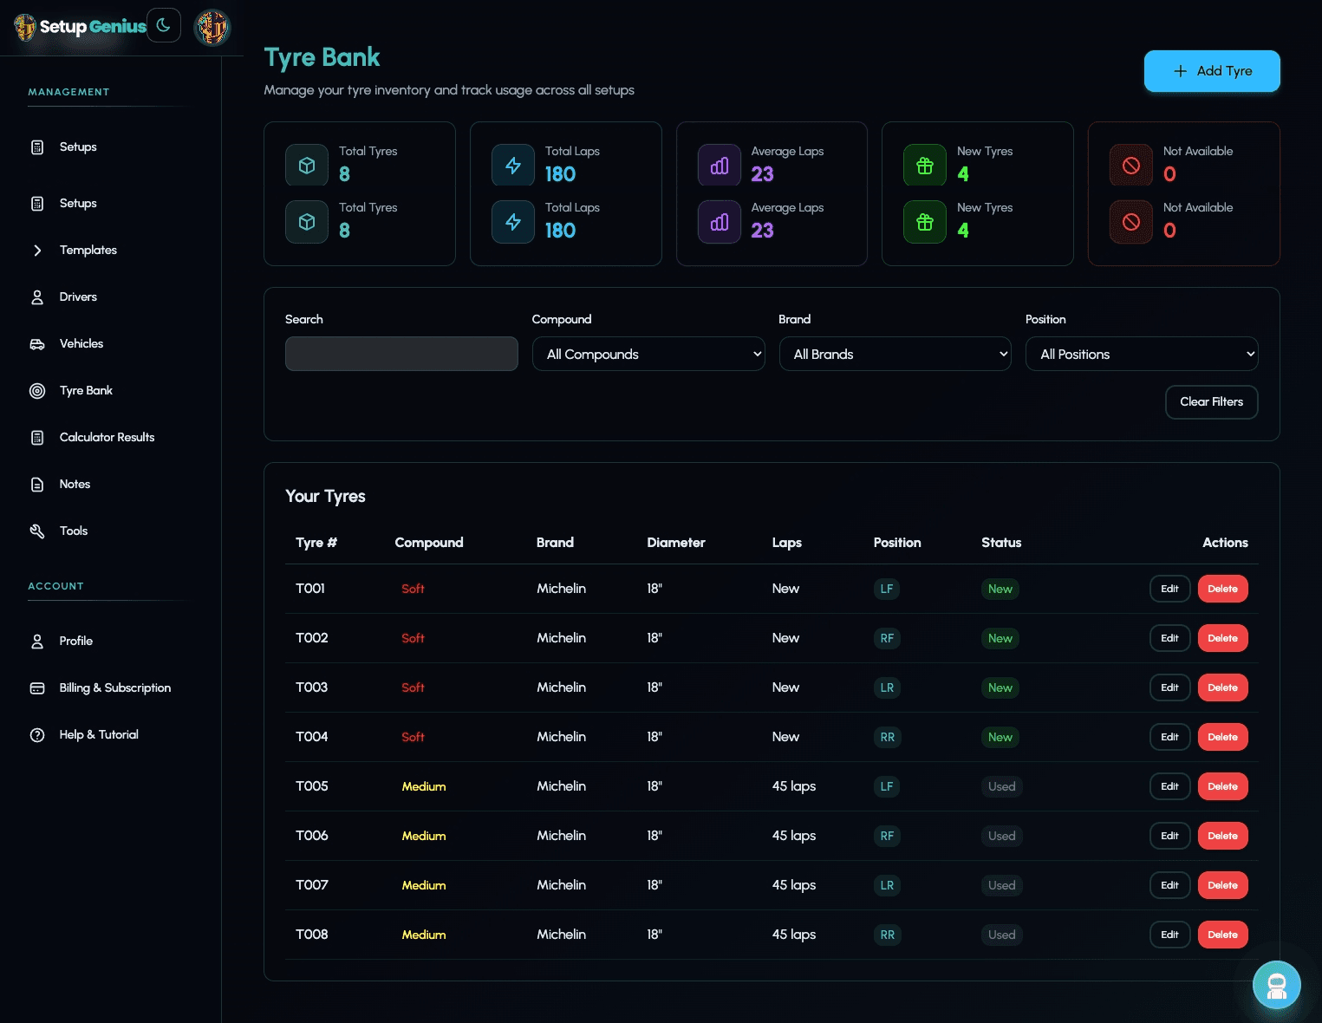The height and width of the screenshot is (1023, 1322).
Task: Click the Medium compound of T007
Action: 424,885
